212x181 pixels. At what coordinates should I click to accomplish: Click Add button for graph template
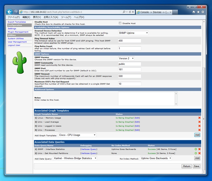(197, 135)
